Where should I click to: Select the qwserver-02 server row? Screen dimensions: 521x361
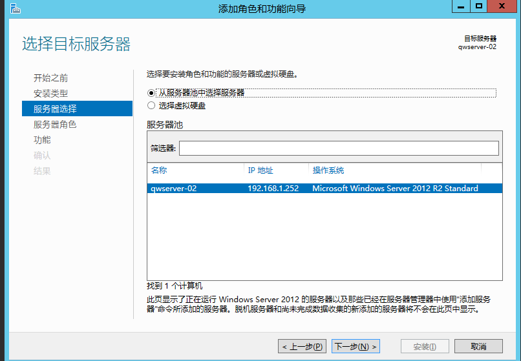324,189
